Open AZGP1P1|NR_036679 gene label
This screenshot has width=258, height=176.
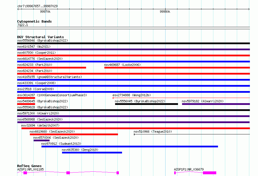click(x=189, y=169)
